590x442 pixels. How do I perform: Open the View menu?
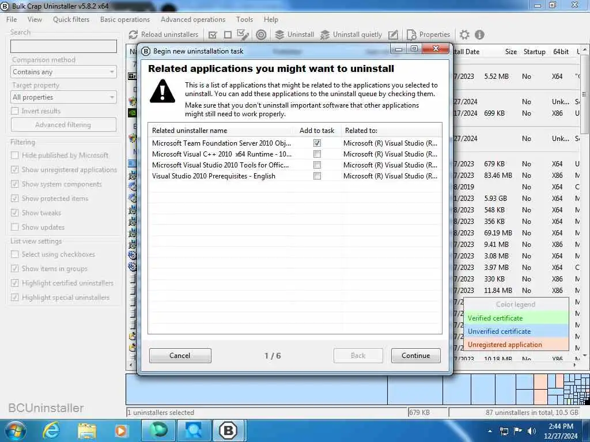coord(35,20)
